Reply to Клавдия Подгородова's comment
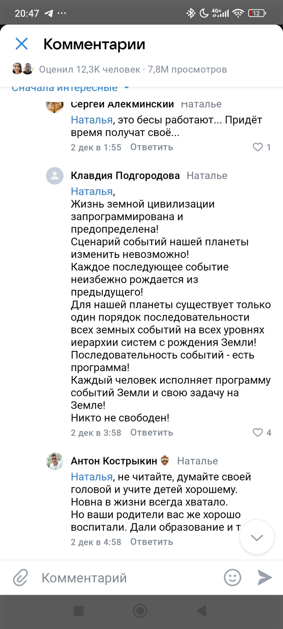 pos(151,433)
